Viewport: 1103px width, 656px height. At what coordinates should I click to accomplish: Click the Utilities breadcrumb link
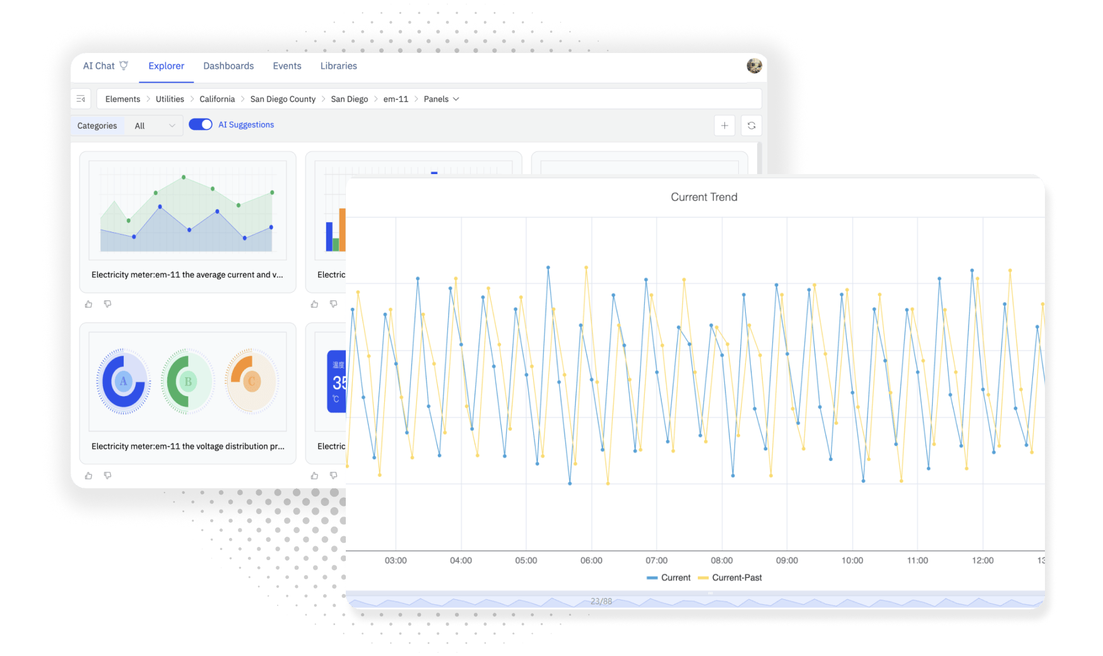pyautogui.click(x=170, y=99)
